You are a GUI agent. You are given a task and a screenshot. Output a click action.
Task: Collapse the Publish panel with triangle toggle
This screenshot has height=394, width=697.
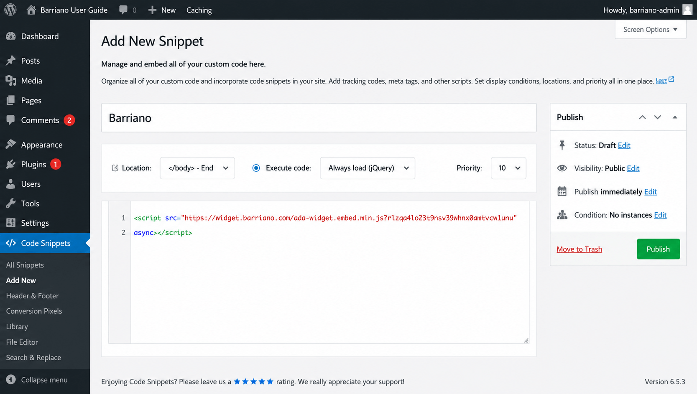675,117
